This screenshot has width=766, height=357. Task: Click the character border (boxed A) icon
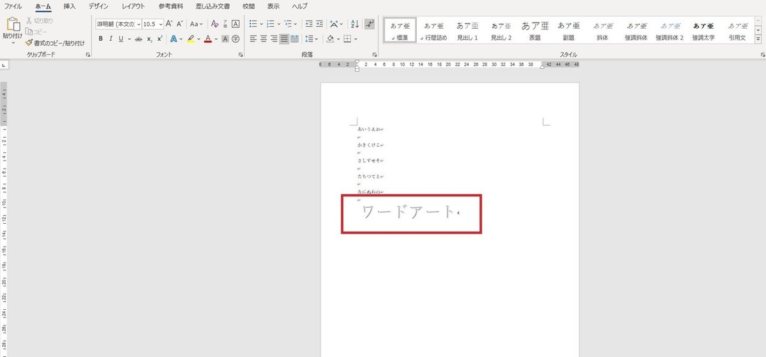(x=236, y=24)
